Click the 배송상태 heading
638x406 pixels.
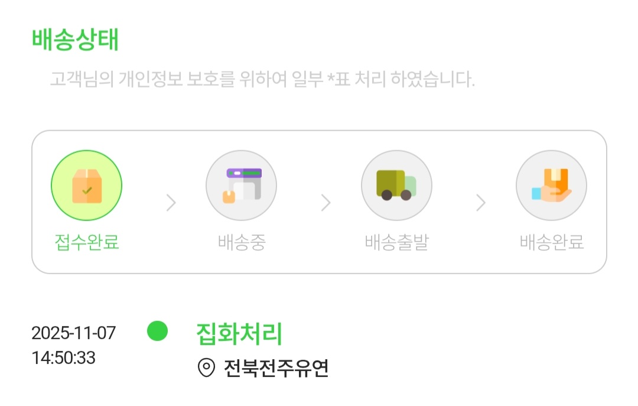(75, 40)
